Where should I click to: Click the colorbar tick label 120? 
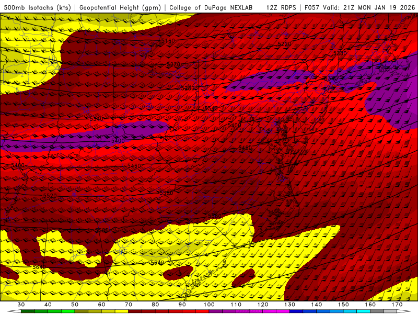point(263,305)
